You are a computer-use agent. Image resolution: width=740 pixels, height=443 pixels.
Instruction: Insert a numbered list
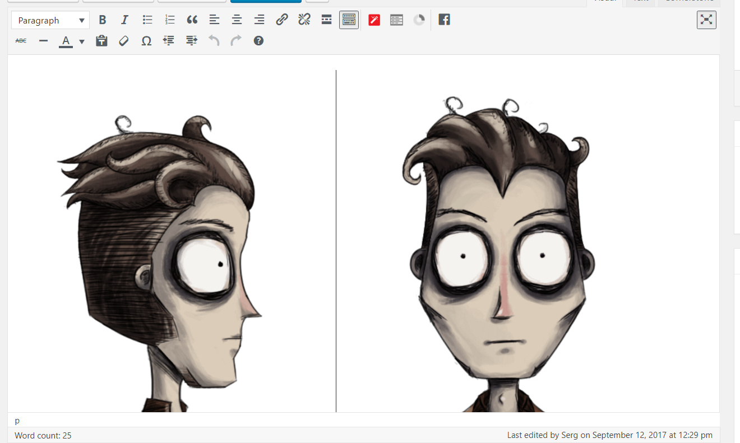click(170, 20)
